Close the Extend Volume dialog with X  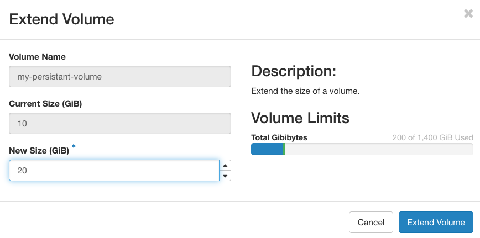point(468,14)
